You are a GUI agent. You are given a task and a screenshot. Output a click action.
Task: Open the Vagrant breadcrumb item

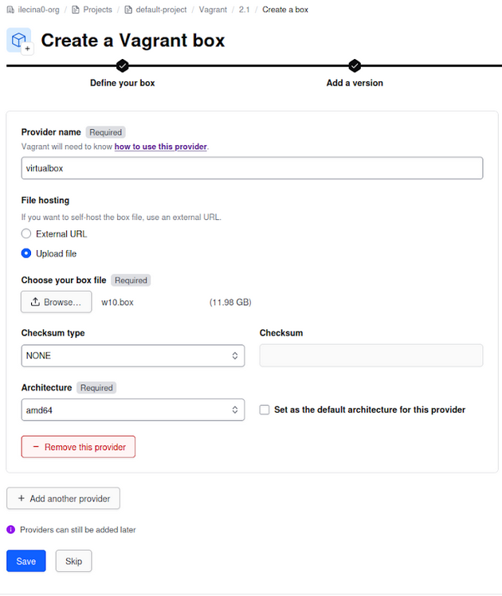[x=213, y=10]
